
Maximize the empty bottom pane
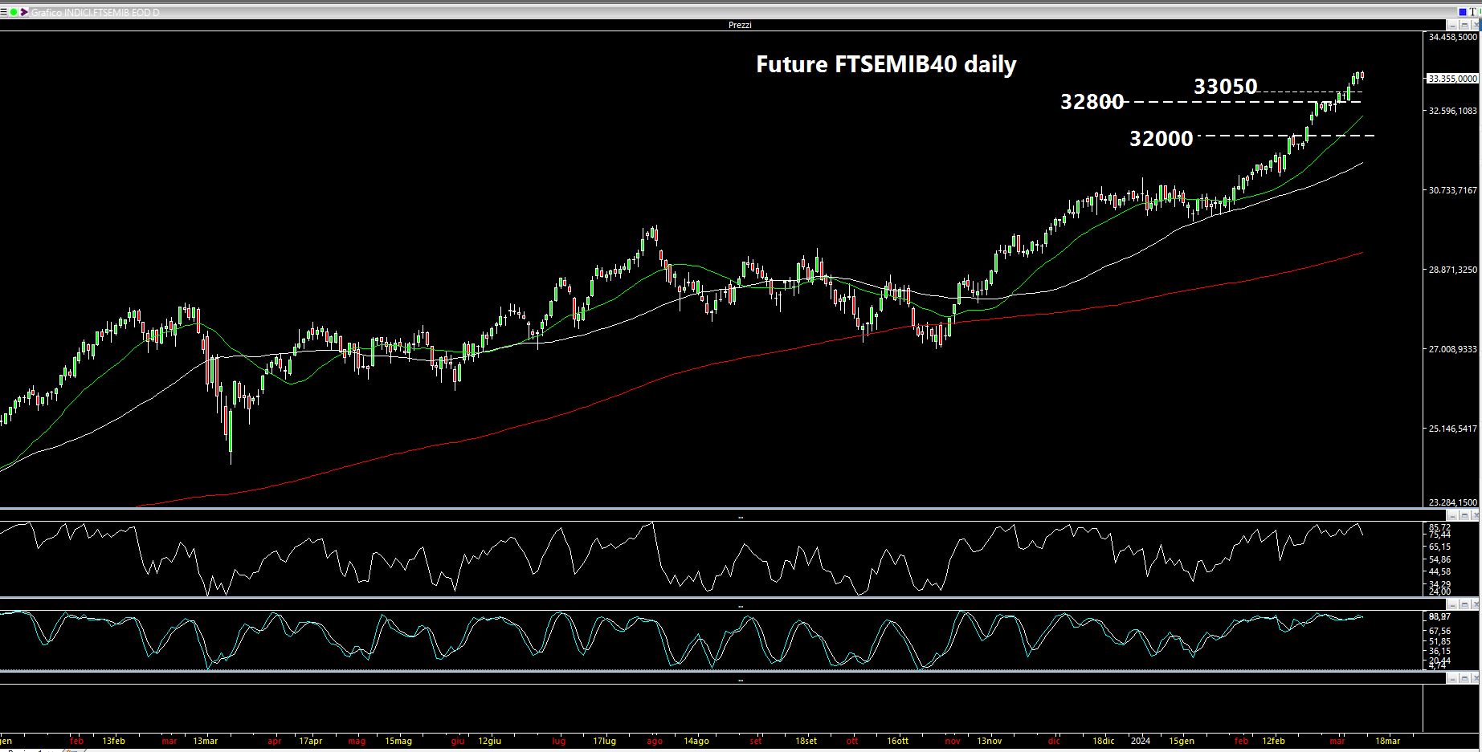click(x=1464, y=678)
